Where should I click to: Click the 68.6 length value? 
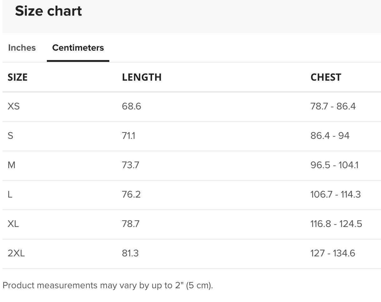pyautogui.click(x=131, y=107)
